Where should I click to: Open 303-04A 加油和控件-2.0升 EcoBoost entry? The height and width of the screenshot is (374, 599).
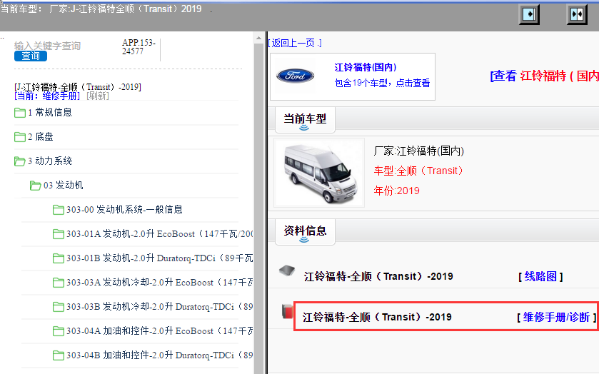pos(159,331)
